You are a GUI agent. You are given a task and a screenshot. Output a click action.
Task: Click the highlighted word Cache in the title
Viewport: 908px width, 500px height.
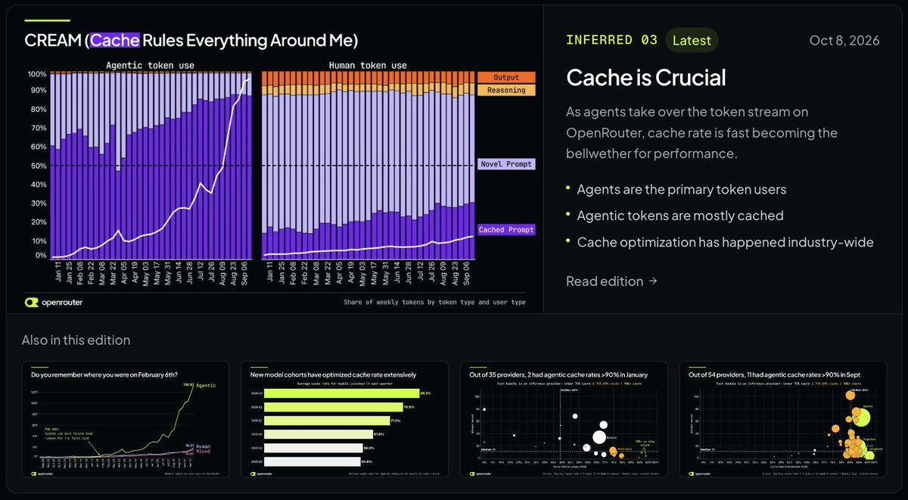click(x=115, y=39)
